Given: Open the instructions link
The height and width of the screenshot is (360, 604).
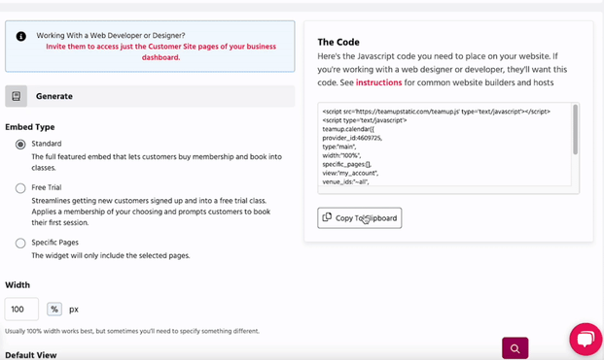Looking at the screenshot, I should 378,82.
